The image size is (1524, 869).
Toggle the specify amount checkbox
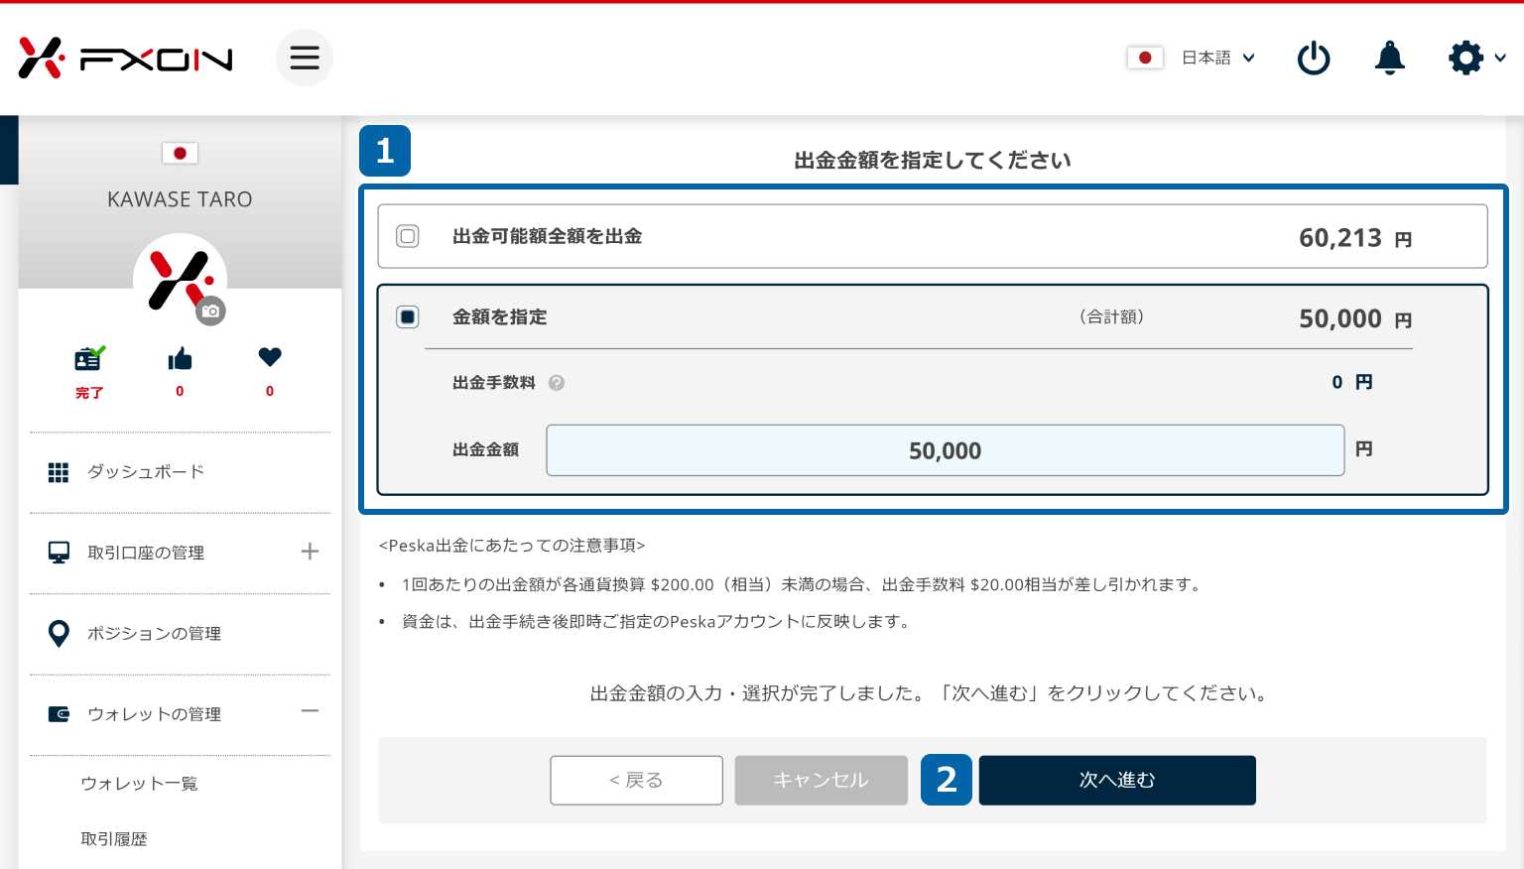tap(408, 317)
